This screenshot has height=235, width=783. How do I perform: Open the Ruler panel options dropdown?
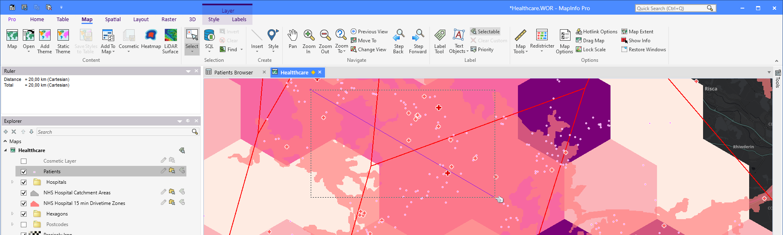coord(188,71)
